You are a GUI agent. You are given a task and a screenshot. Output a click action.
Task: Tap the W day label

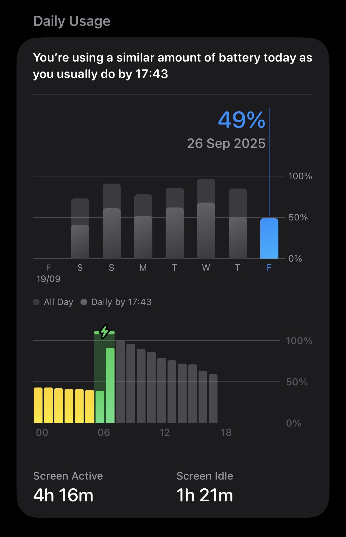click(x=206, y=268)
